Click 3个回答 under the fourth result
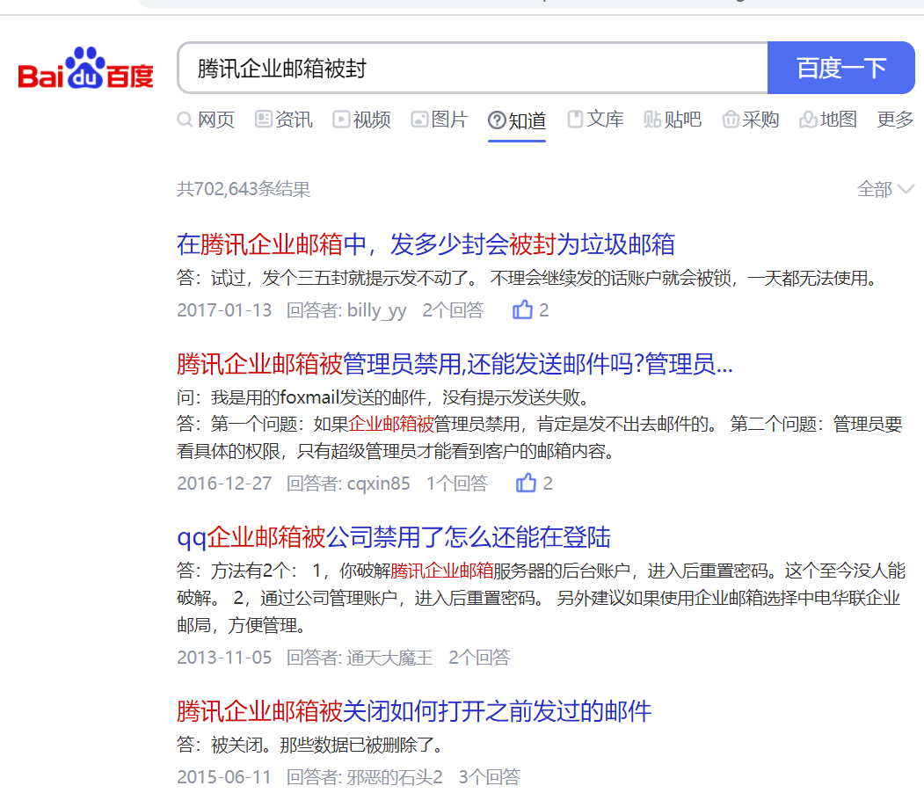This screenshot has height=793, width=924. [490, 777]
